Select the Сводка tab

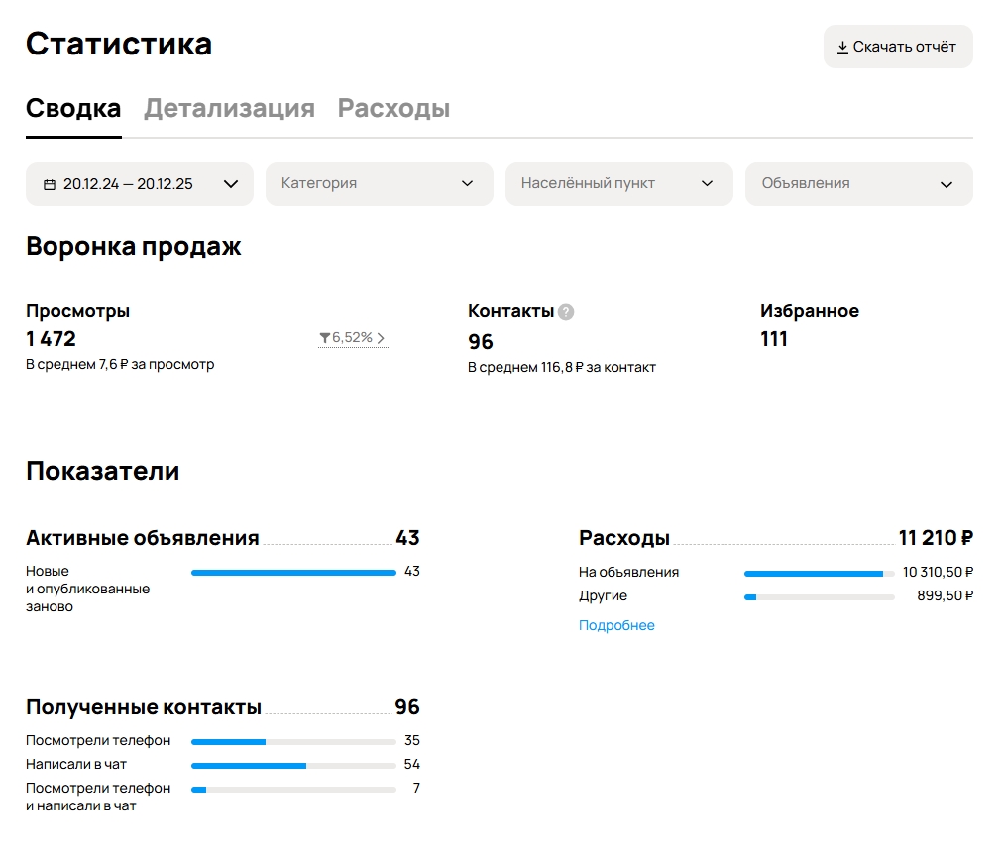[x=73, y=108]
